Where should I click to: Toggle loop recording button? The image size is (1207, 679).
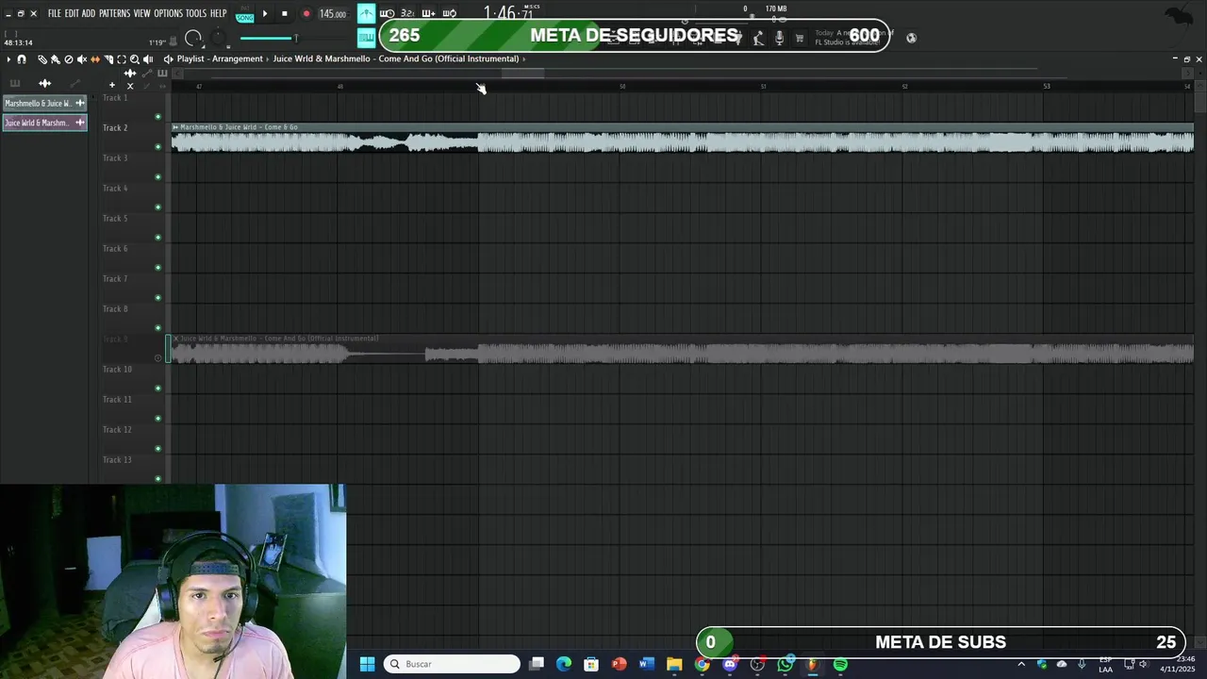tap(450, 13)
